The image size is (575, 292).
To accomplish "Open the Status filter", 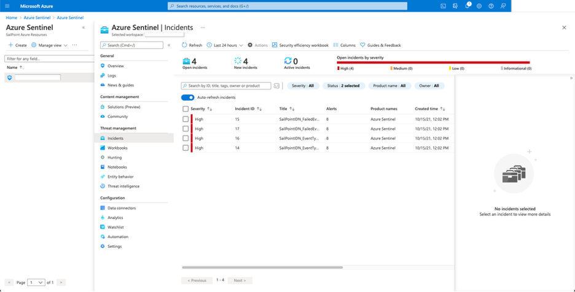I will coord(343,86).
